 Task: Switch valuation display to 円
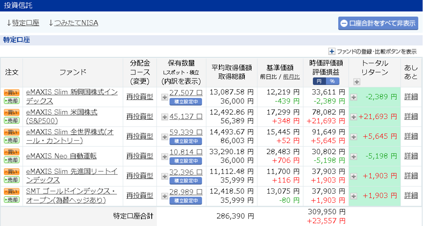point(319,81)
